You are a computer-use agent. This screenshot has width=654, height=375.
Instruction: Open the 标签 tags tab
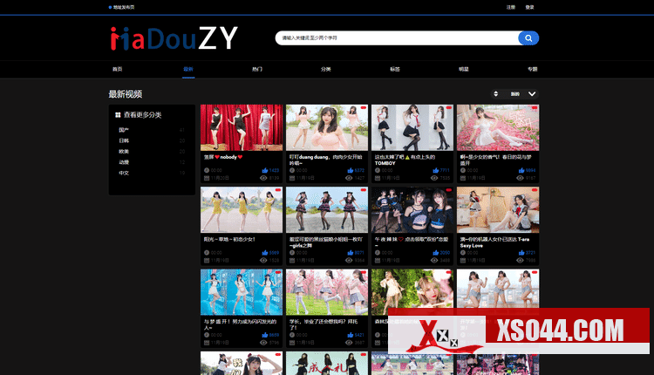[x=394, y=68]
